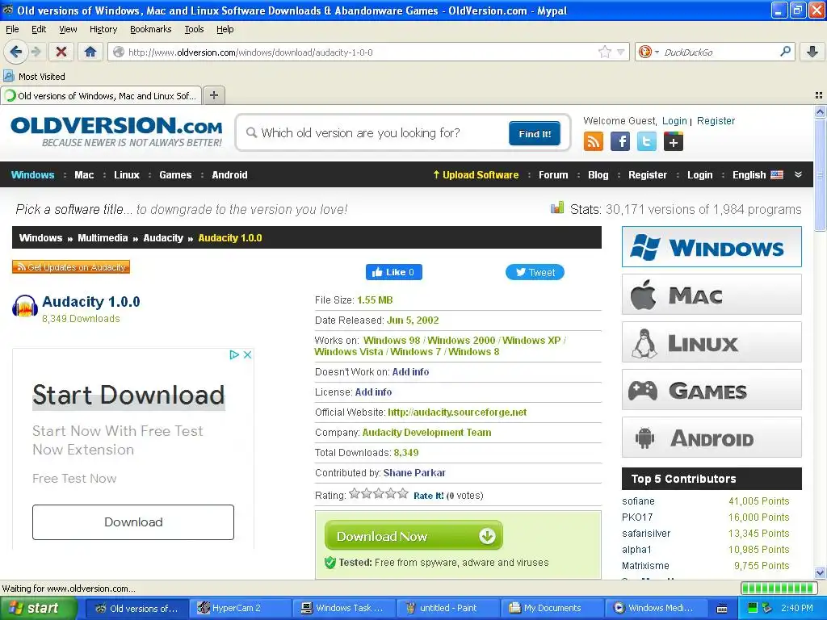Image resolution: width=827 pixels, height=620 pixels.
Task: Open a new tab with the plus button
Action: 213,95
